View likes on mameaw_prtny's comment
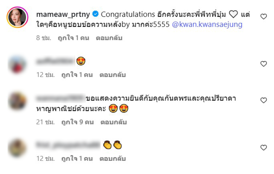 73,38
